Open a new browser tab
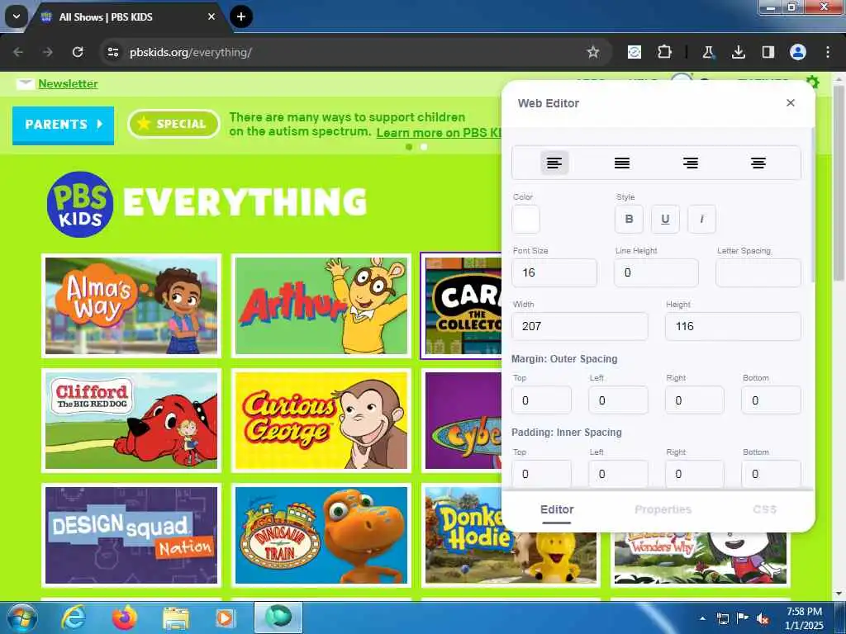Screen dimensions: 846x634 (241, 17)
